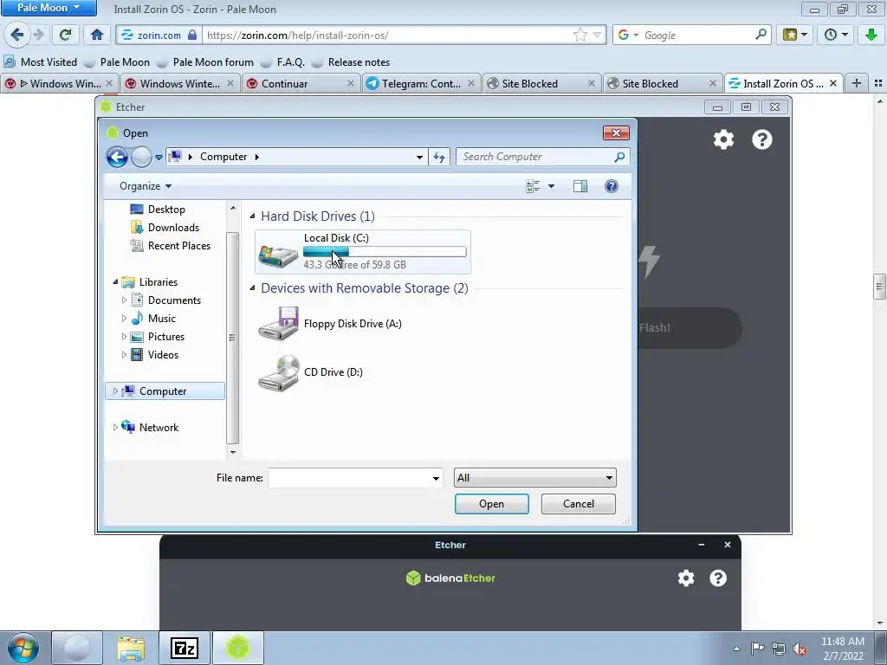Screen dimensions: 887x665
Task: Click the browser Back button
Action: [x=16, y=35]
